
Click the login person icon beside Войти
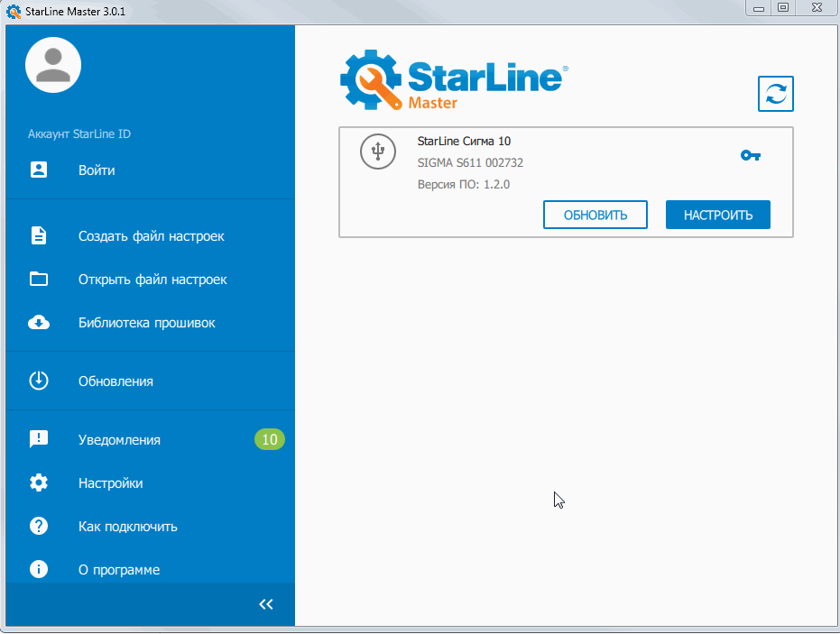click(x=39, y=170)
